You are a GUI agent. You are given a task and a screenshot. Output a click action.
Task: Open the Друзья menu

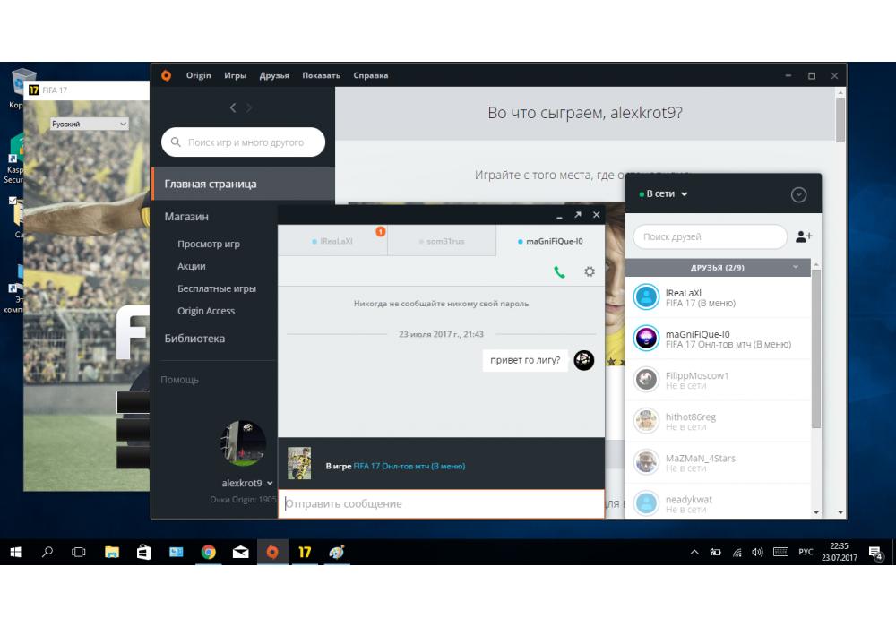tap(274, 75)
